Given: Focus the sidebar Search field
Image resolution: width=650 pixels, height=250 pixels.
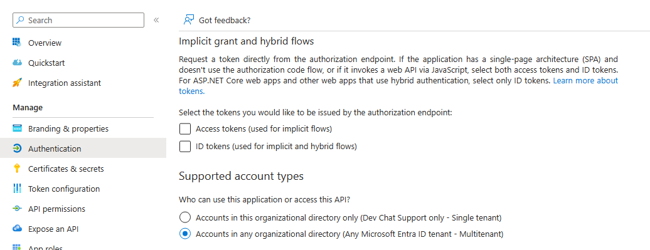Looking at the screenshot, I should coord(78,20).
